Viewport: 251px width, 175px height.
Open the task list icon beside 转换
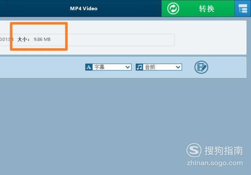click(x=243, y=8)
